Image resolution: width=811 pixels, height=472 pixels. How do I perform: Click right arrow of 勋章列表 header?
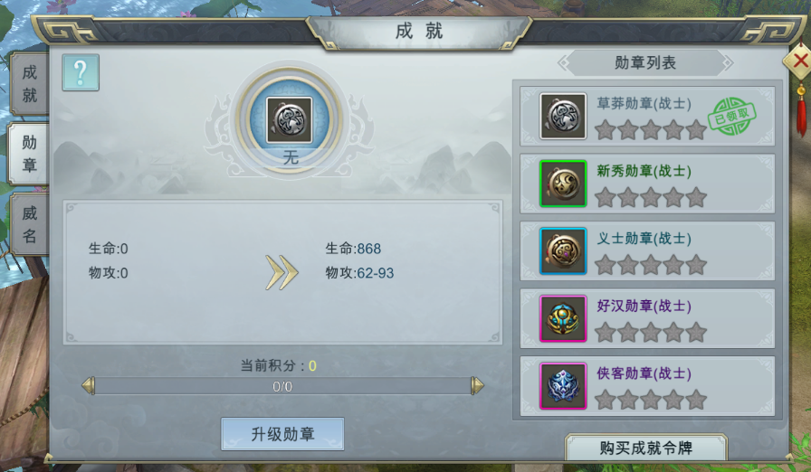tap(729, 63)
